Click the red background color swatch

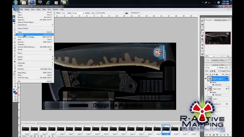[16, 94]
